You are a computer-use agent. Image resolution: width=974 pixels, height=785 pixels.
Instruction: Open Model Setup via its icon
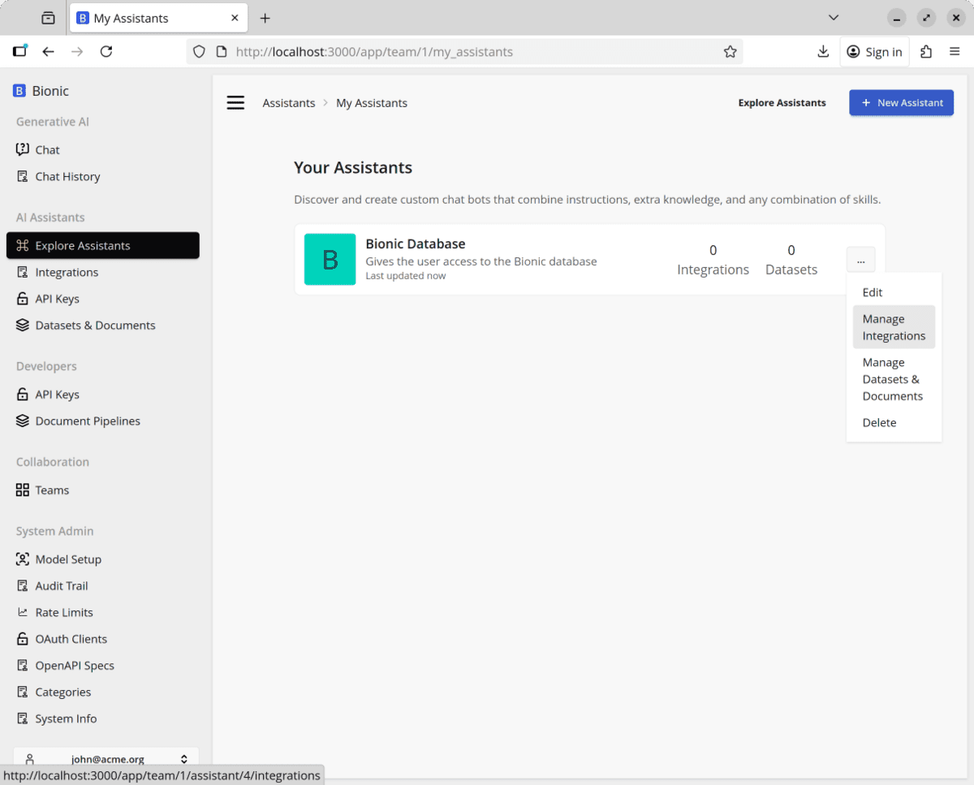(23, 559)
